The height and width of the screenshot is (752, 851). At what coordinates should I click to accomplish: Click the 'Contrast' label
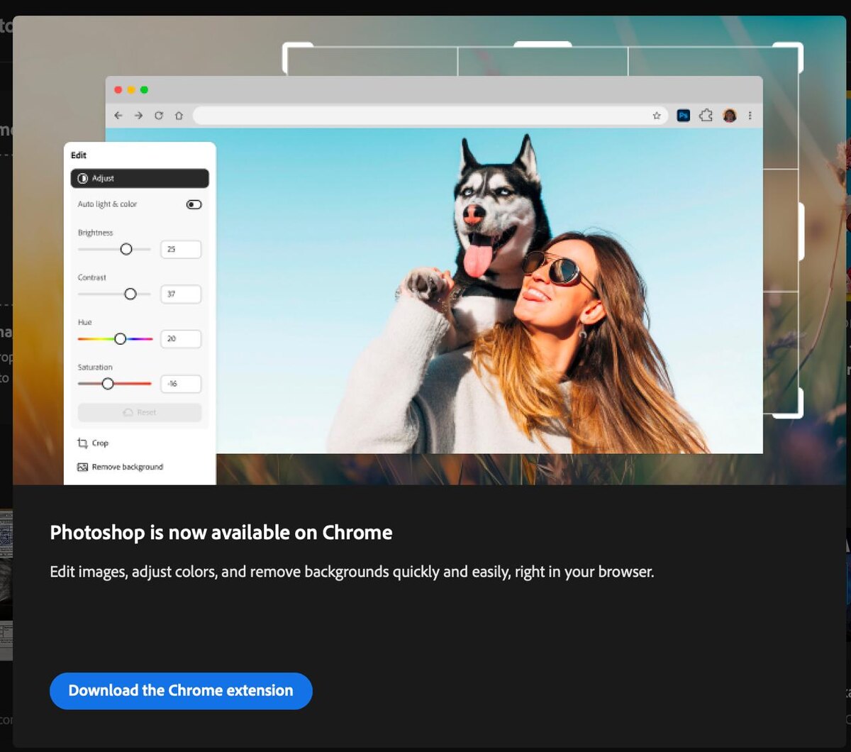click(92, 277)
